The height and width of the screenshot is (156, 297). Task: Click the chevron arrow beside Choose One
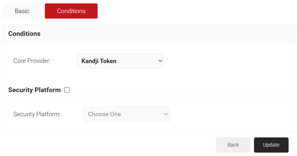[x=166, y=114]
